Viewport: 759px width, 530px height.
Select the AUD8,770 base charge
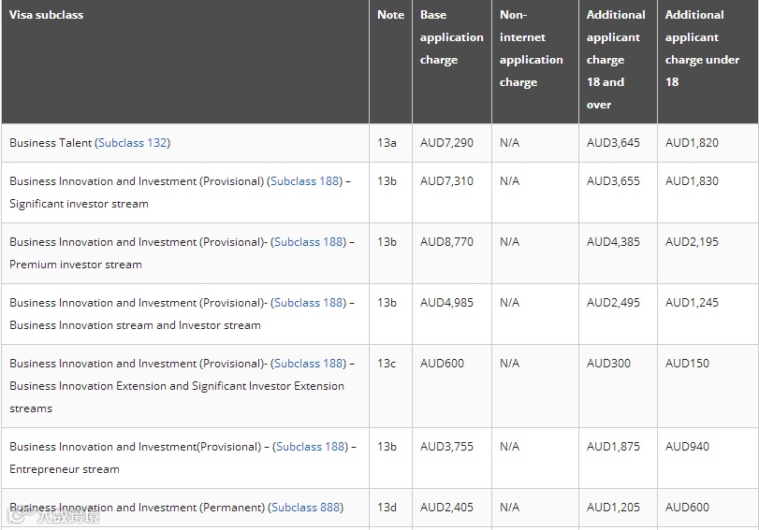[x=446, y=242]
